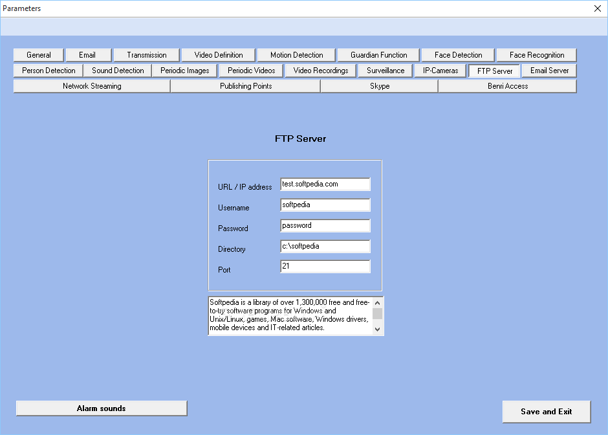Select the Video Definition tab
Viewport: 608px width, 435px height.
click(x=219, y=55)
